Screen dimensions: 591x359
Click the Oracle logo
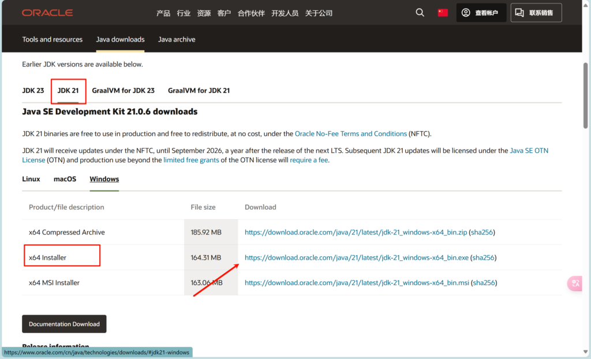click(47, 13)
